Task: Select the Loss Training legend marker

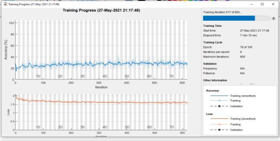Action: pyautogui.click(x=220, y=124)
